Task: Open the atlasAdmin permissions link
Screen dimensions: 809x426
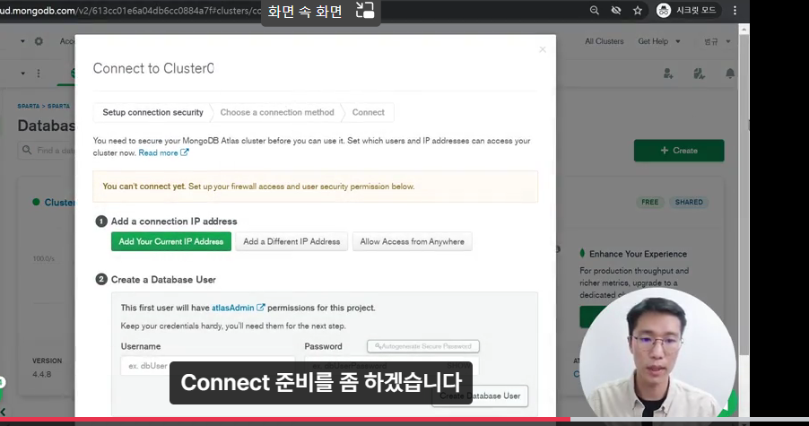Action: pyautogui.click(x=238, y=308)
